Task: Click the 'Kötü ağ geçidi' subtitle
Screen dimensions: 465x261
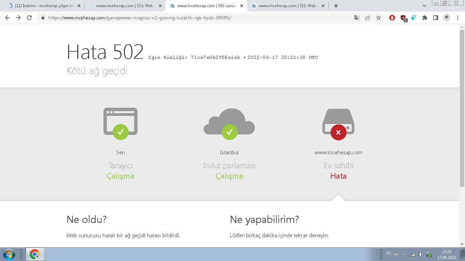Action: pos(97,71)
